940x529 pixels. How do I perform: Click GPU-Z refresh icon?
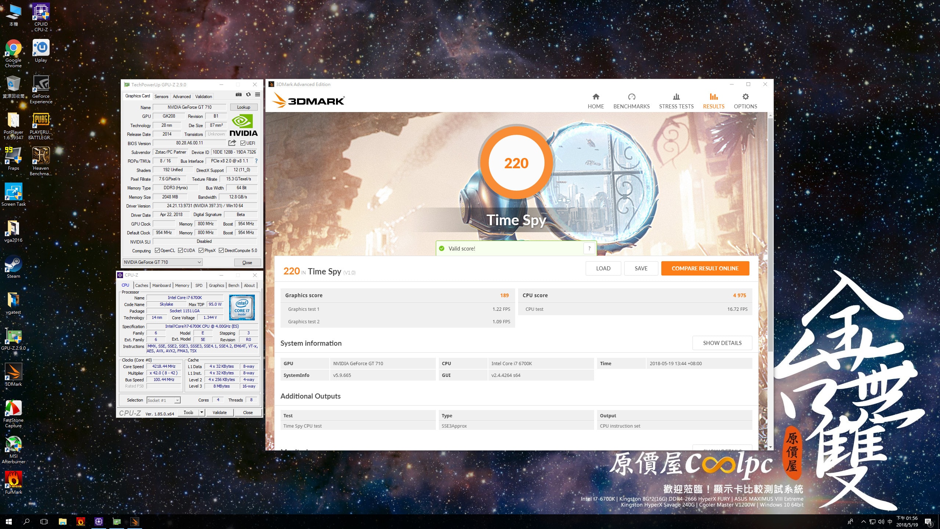[x=248, y=95]
